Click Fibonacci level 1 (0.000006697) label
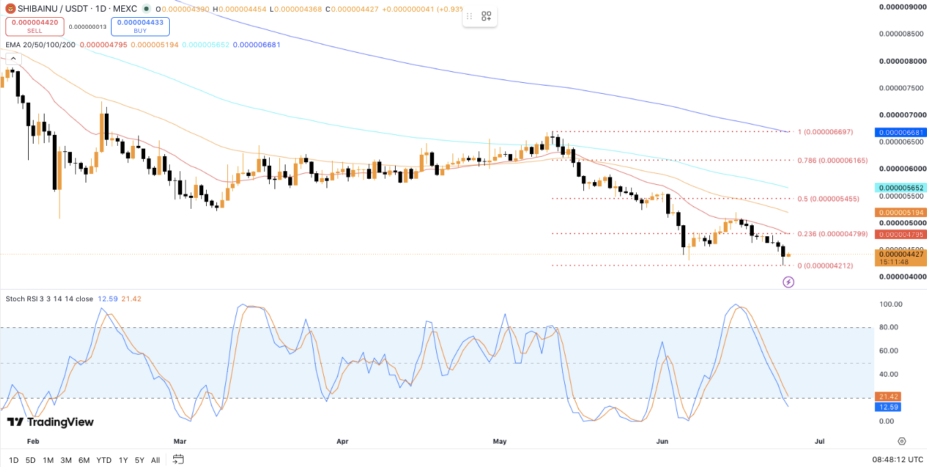927x467 pixels. click(826, 131)
